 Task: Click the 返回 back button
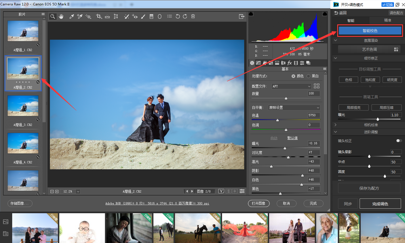(x=340, y=13)
